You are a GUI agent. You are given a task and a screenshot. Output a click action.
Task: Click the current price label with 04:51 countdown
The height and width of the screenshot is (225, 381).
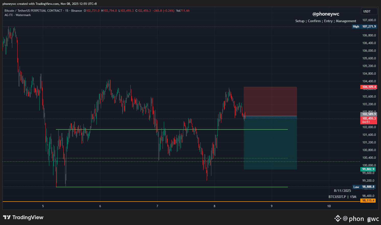(369, 120)
